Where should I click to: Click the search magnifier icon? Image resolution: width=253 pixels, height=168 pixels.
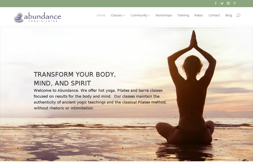238,16
